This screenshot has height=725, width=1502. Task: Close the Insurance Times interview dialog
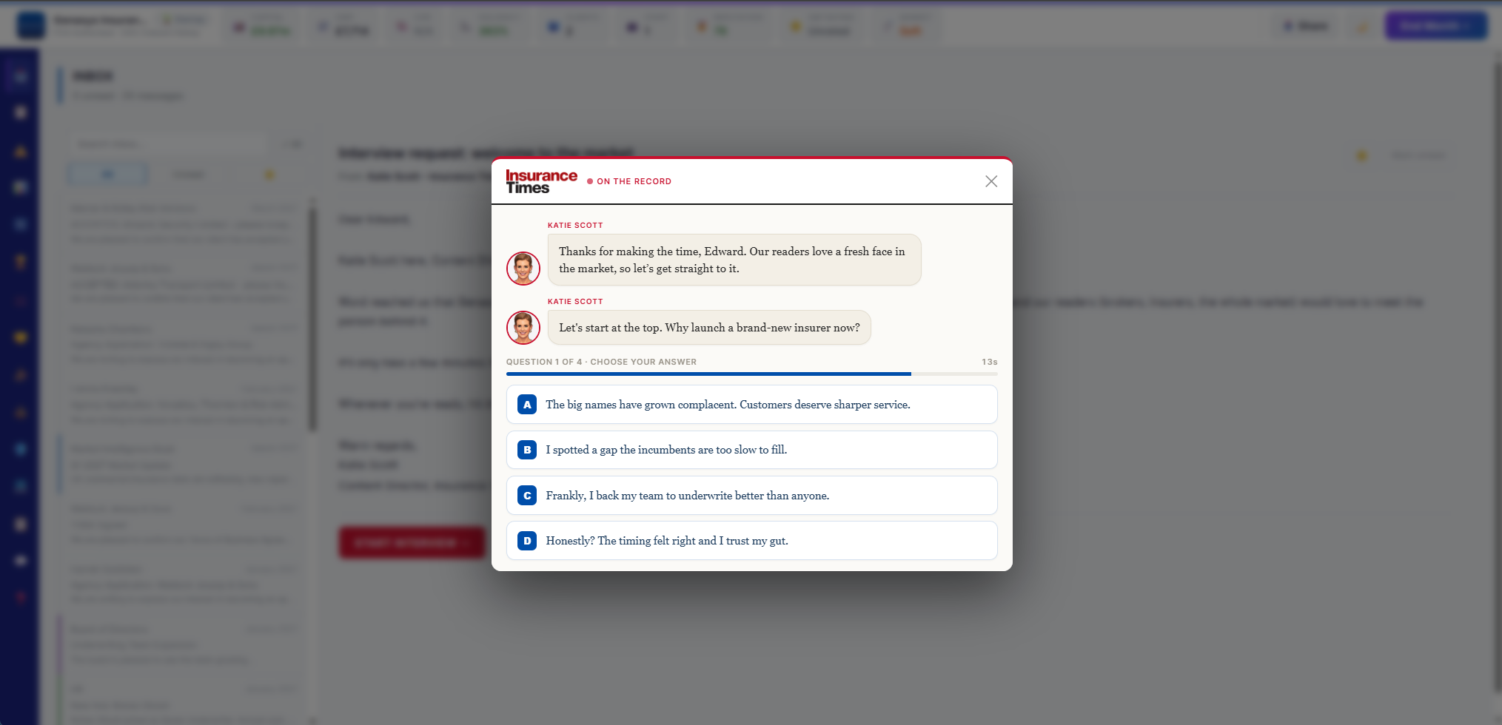click(x=991, y=181)
